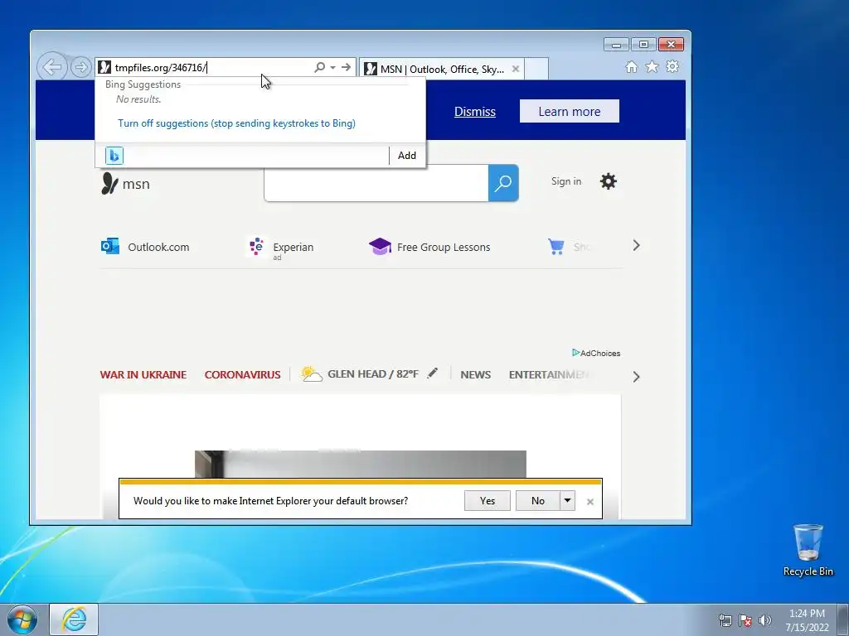Click the Internet Explorer taskbar icon
Screen dimensions: 849x636
[74, 619]
